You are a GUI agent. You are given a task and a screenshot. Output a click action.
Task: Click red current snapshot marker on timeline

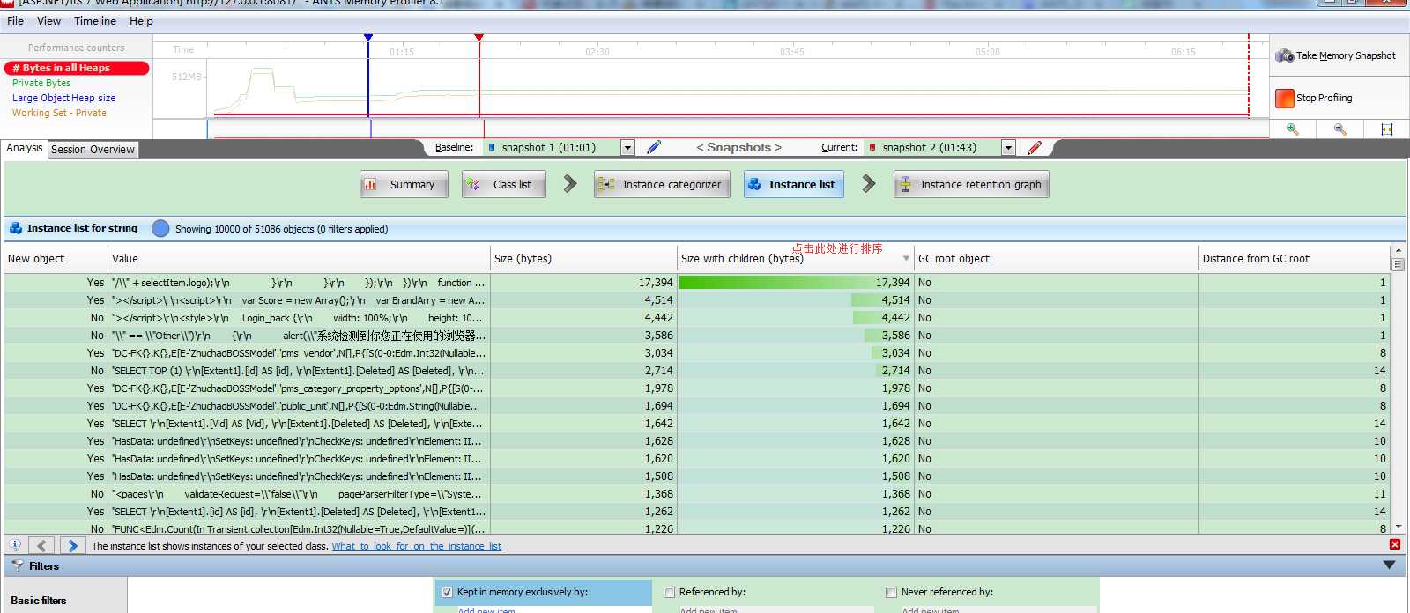pyautogui.click(x=479, y=38)
